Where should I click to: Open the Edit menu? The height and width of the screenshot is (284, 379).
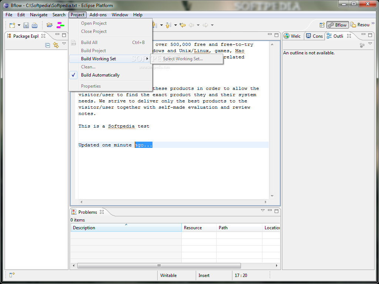click(21, 15)
